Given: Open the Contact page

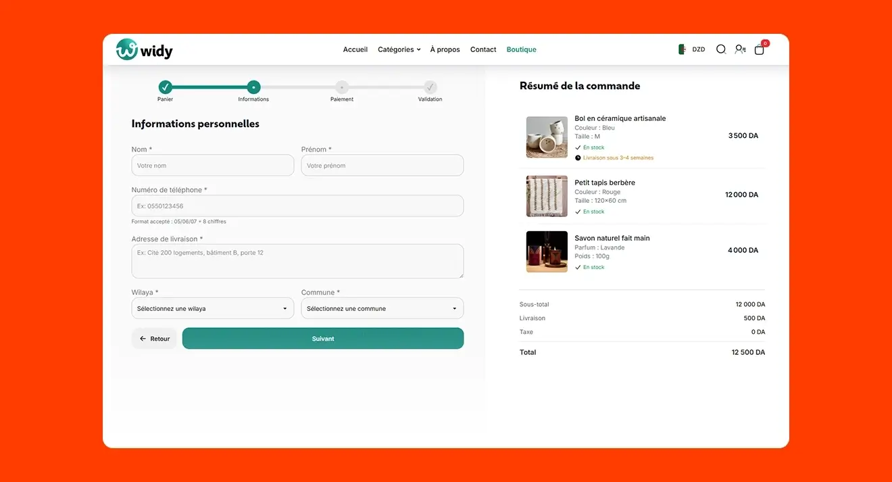Looking at the screenshot, I should (483, 49).
